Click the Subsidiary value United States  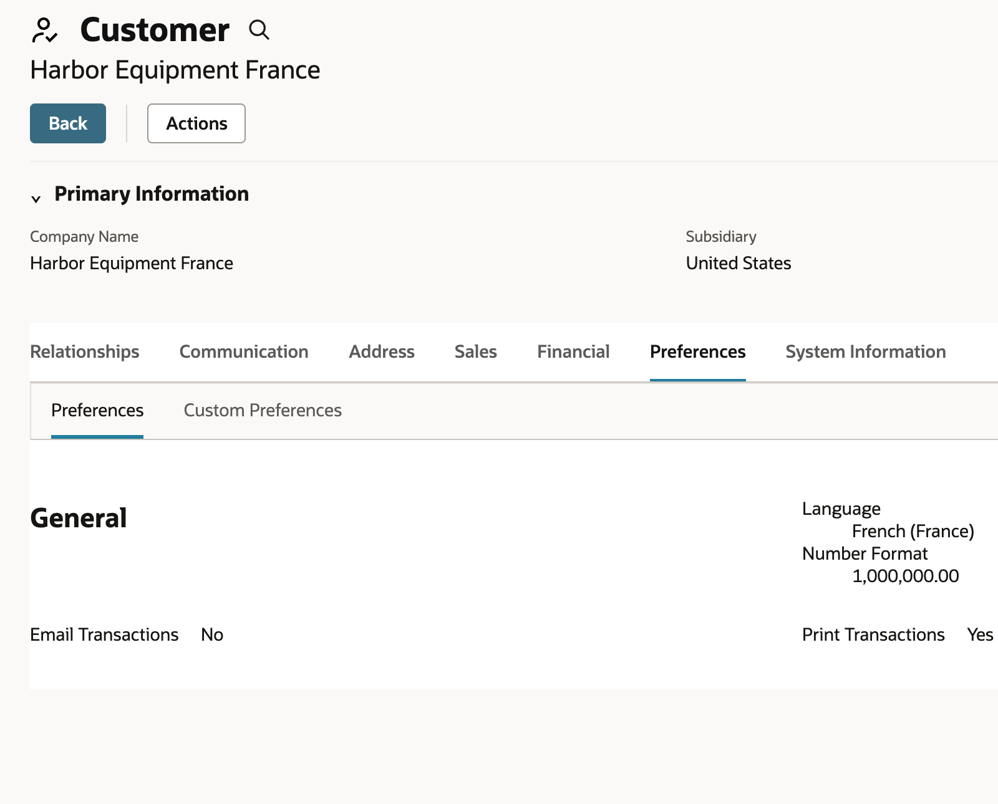(739, 263)
